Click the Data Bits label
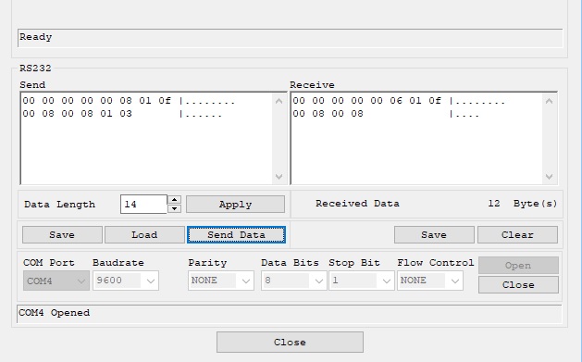The height and width of the screenshot is (362, 582). click(290, 263)
